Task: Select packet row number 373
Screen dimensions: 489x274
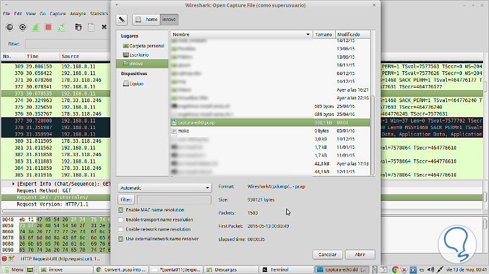Action: pyautogui.click(x=56, y=94)
